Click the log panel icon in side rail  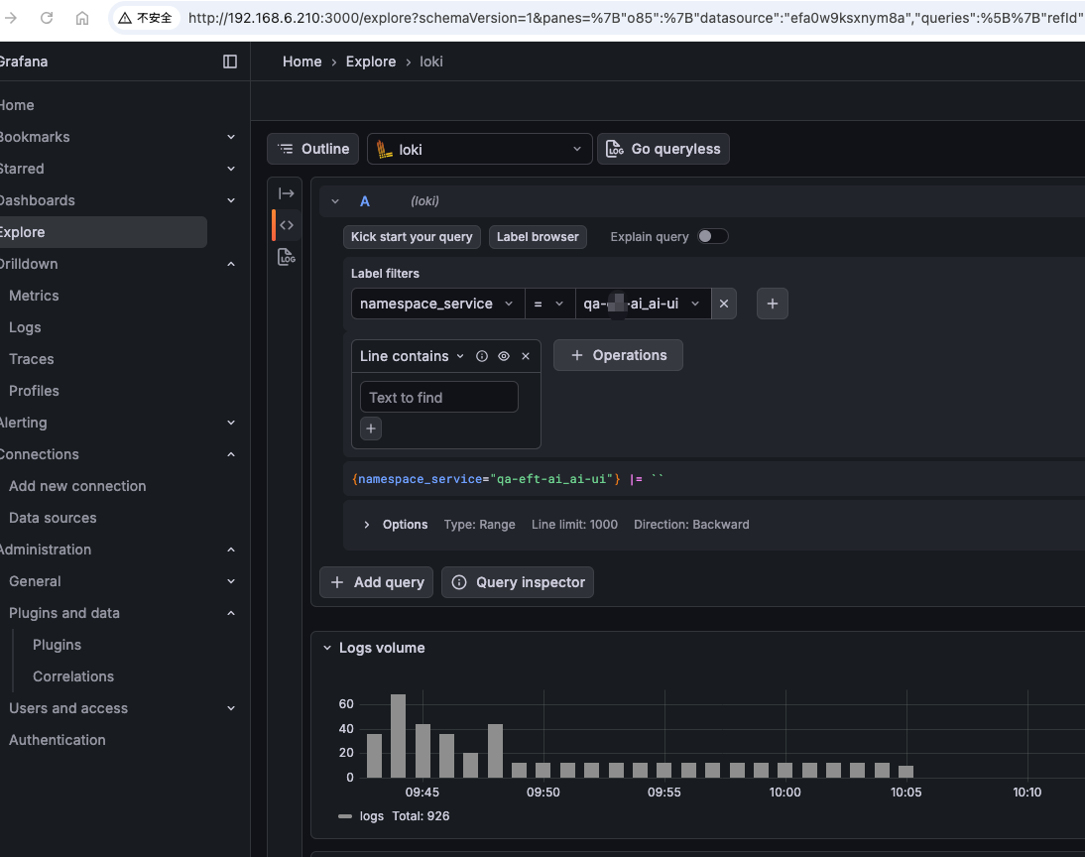287,257
